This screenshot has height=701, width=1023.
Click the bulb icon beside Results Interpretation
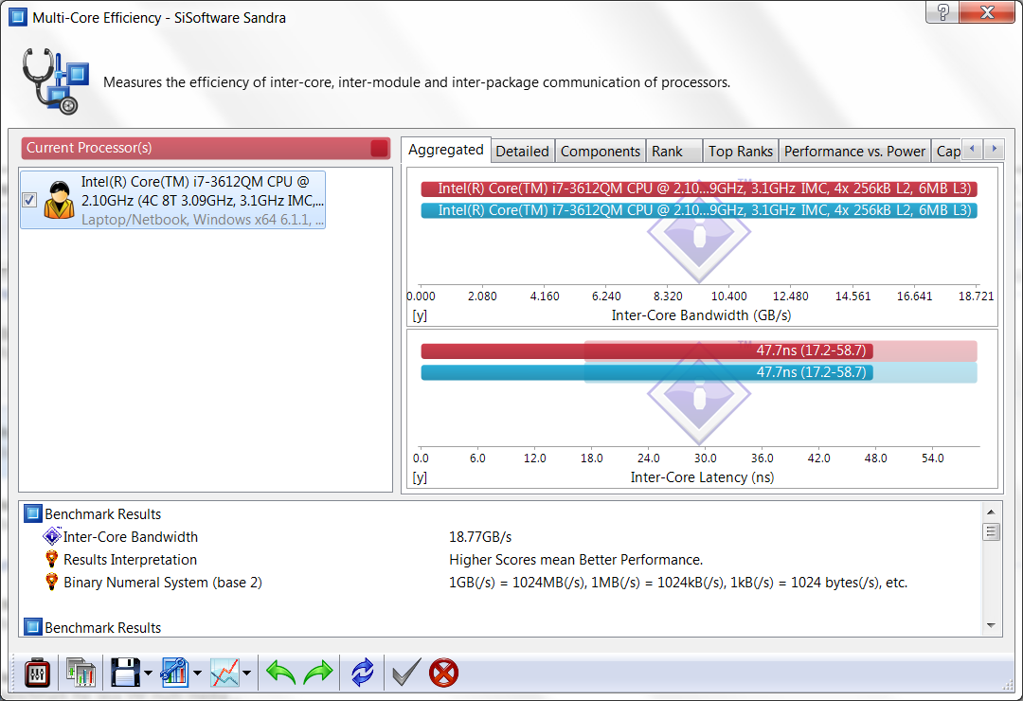(51, 559)
